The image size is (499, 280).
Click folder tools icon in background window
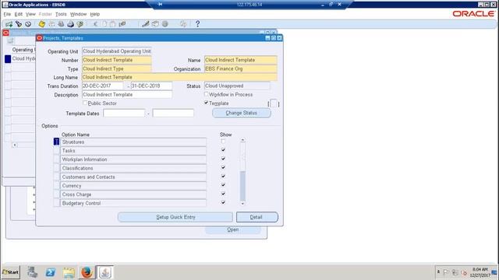(x=10, y=41)
